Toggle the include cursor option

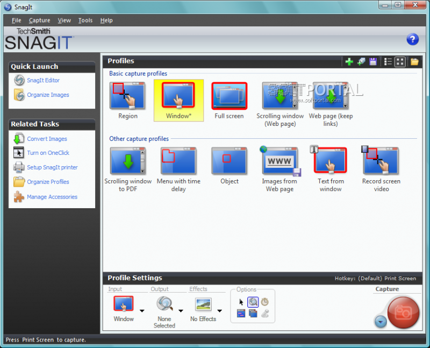coord(241,302)
